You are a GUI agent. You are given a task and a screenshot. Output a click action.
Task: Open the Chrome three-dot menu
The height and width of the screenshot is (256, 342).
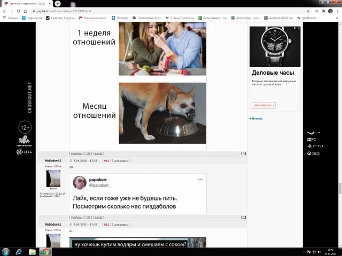(337, 11)
